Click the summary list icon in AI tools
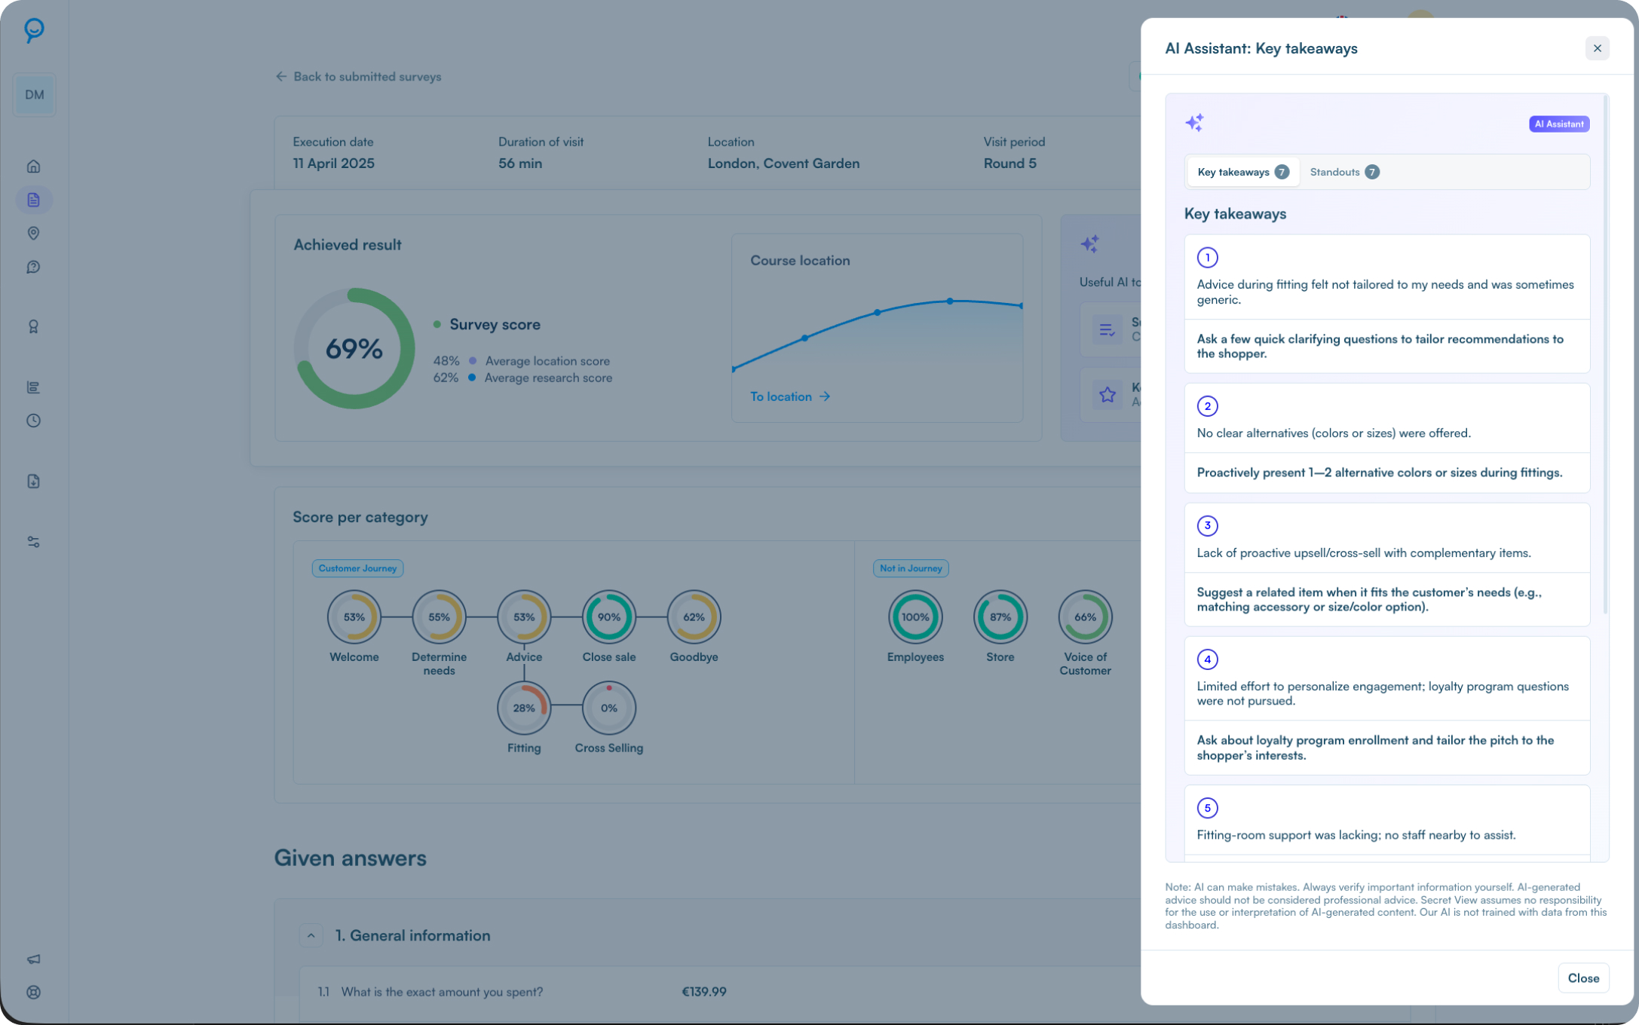1639x1025 pixels. coord(1107,330)
